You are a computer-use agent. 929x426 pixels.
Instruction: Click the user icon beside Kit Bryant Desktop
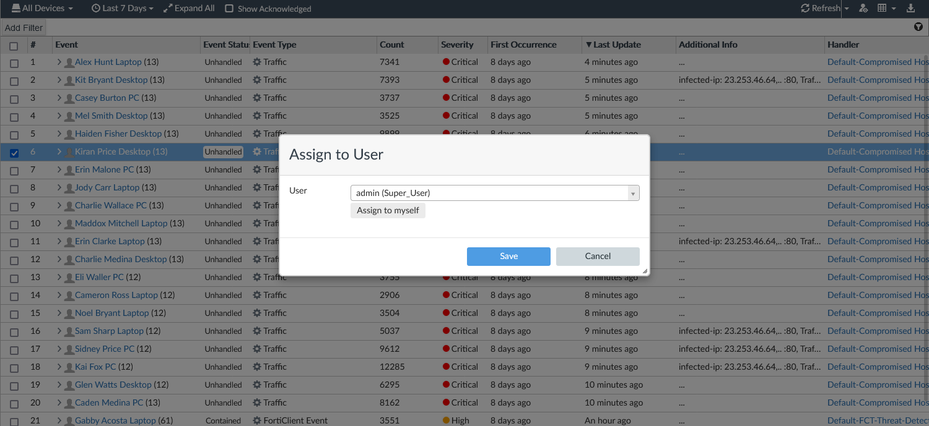(x=69, y=80)
